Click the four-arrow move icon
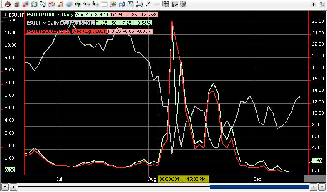 pyautogui.click(x=314, y=4)
